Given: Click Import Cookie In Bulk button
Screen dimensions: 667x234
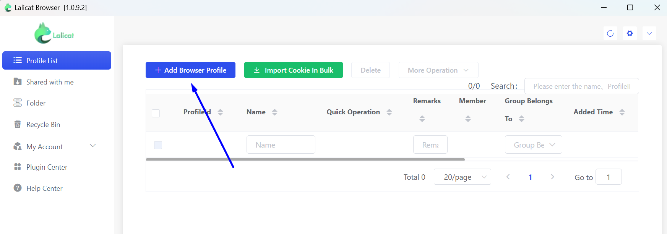Looking at the screenshot, I should tap(293, 70).
